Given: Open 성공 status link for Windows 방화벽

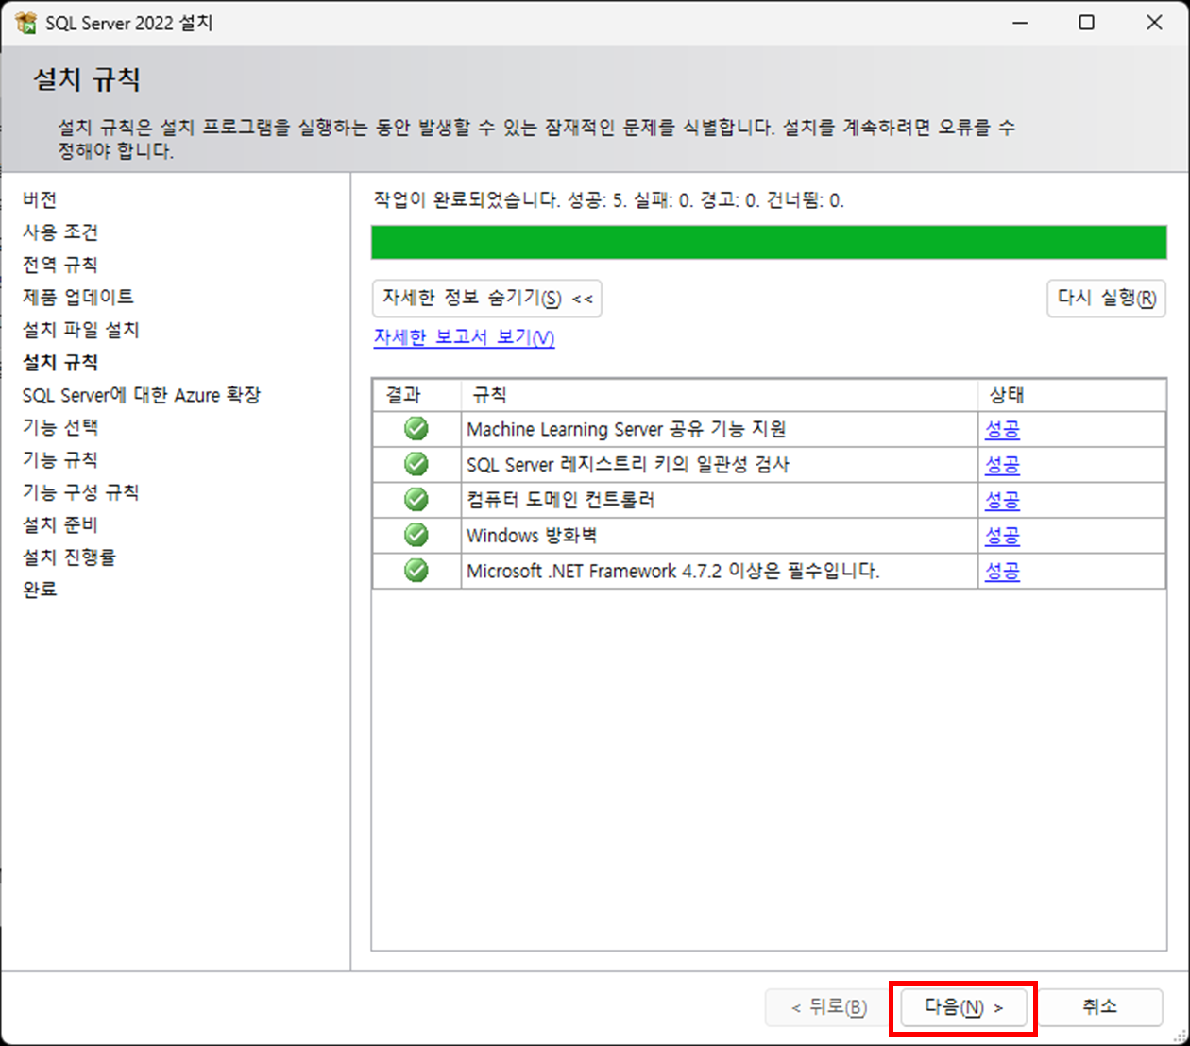Looking at the screenshot, I should [1002, 536].
